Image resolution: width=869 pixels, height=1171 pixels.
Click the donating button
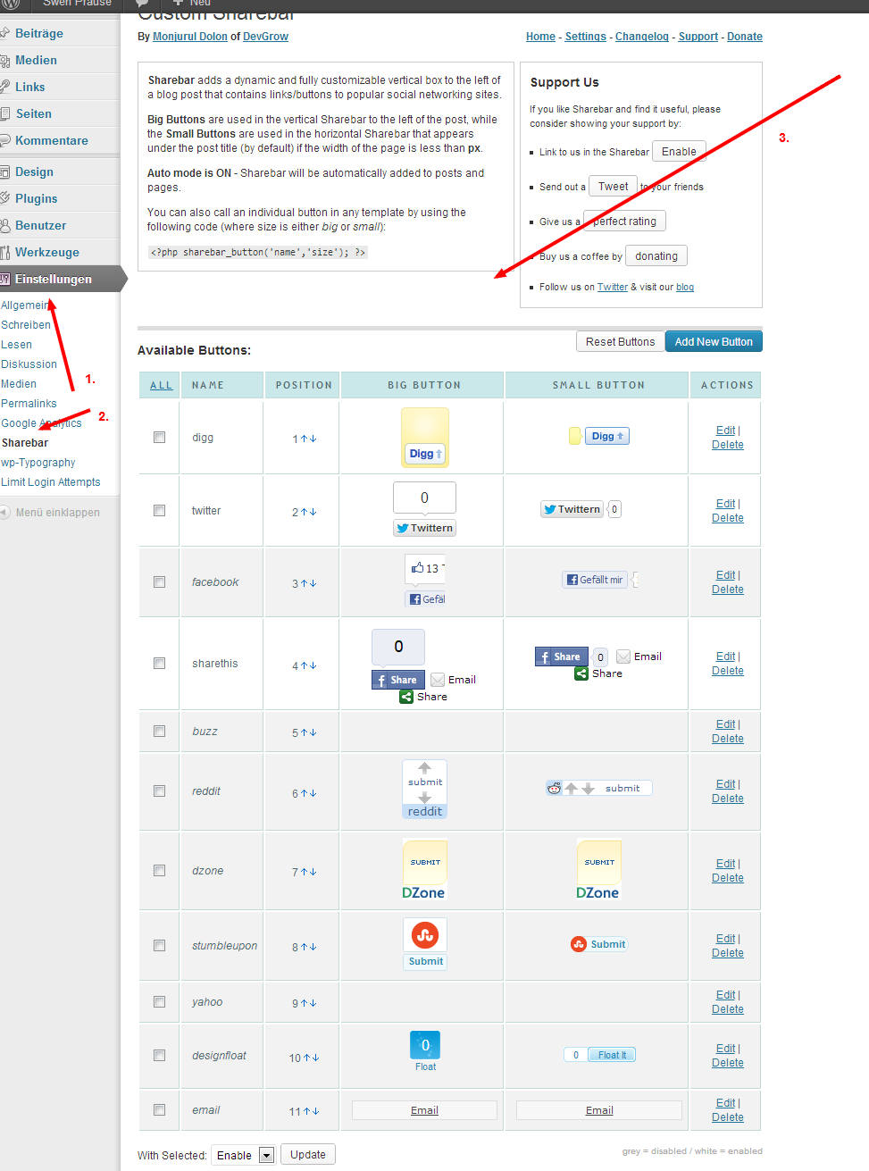click(656, 256)
